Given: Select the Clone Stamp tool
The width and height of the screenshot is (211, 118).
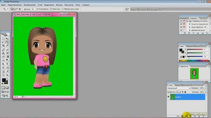Looking at the screenshot, I should point(3,53).
